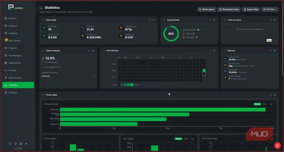Hide the Records widget
The image size is (284, 152).
coord(275,51)
